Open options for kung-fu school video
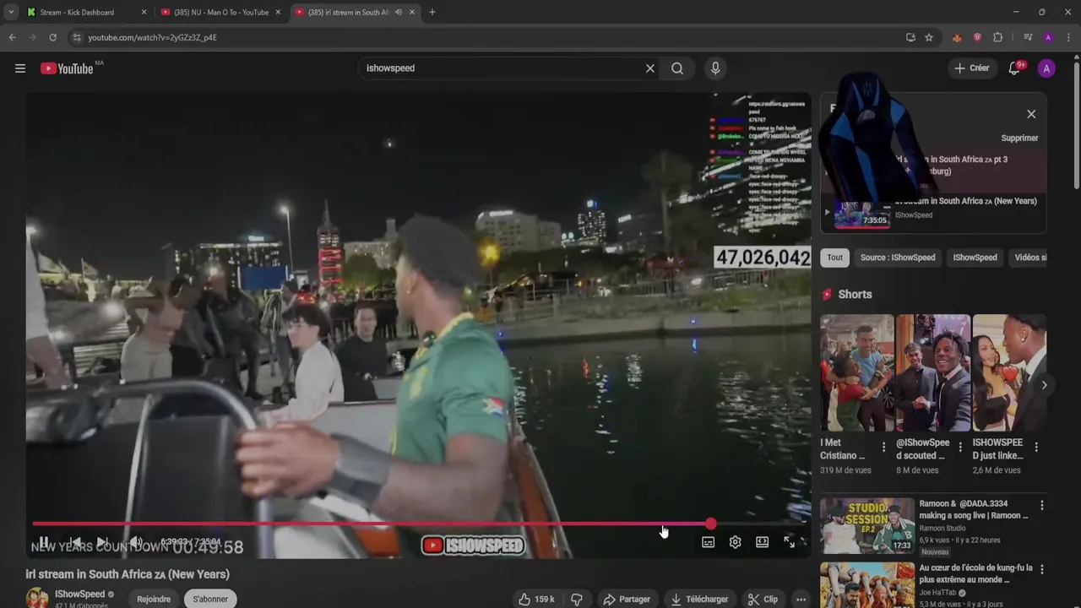Screen dimensions: 1081x608 point(1041,569)
